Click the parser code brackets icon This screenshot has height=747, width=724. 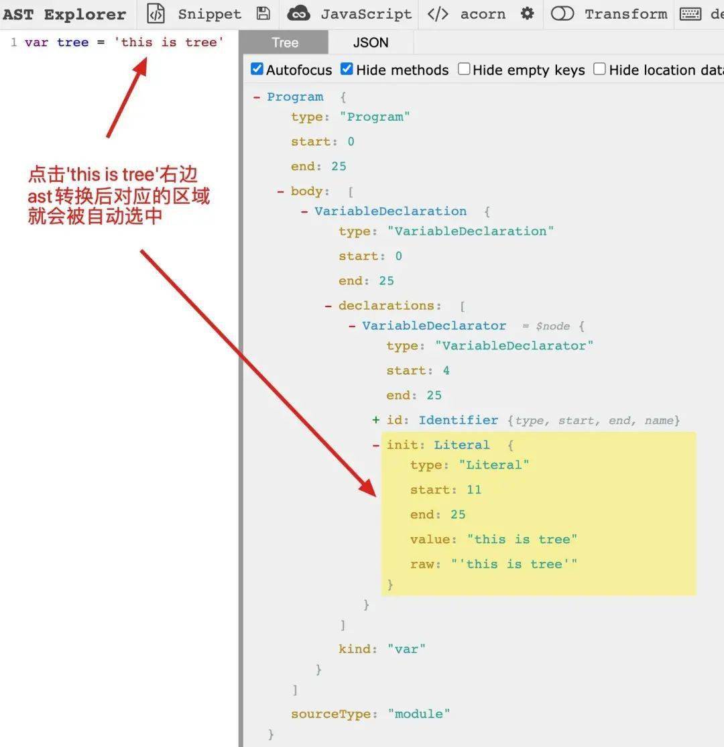pos(438,14)
